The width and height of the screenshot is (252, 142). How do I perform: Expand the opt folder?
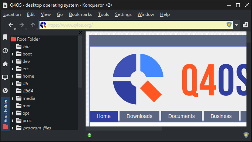(13, 114)
